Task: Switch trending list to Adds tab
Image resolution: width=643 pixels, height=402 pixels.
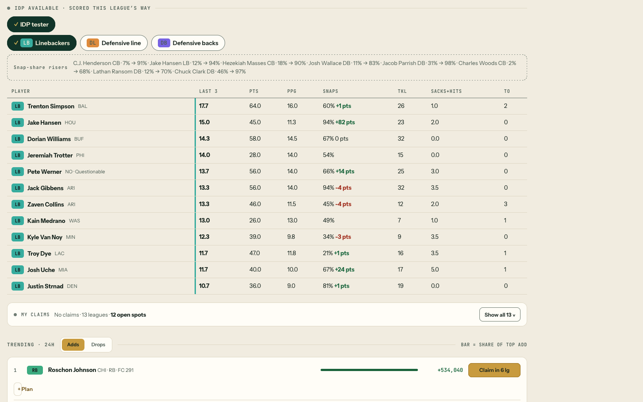Action: tap(73, 345)
